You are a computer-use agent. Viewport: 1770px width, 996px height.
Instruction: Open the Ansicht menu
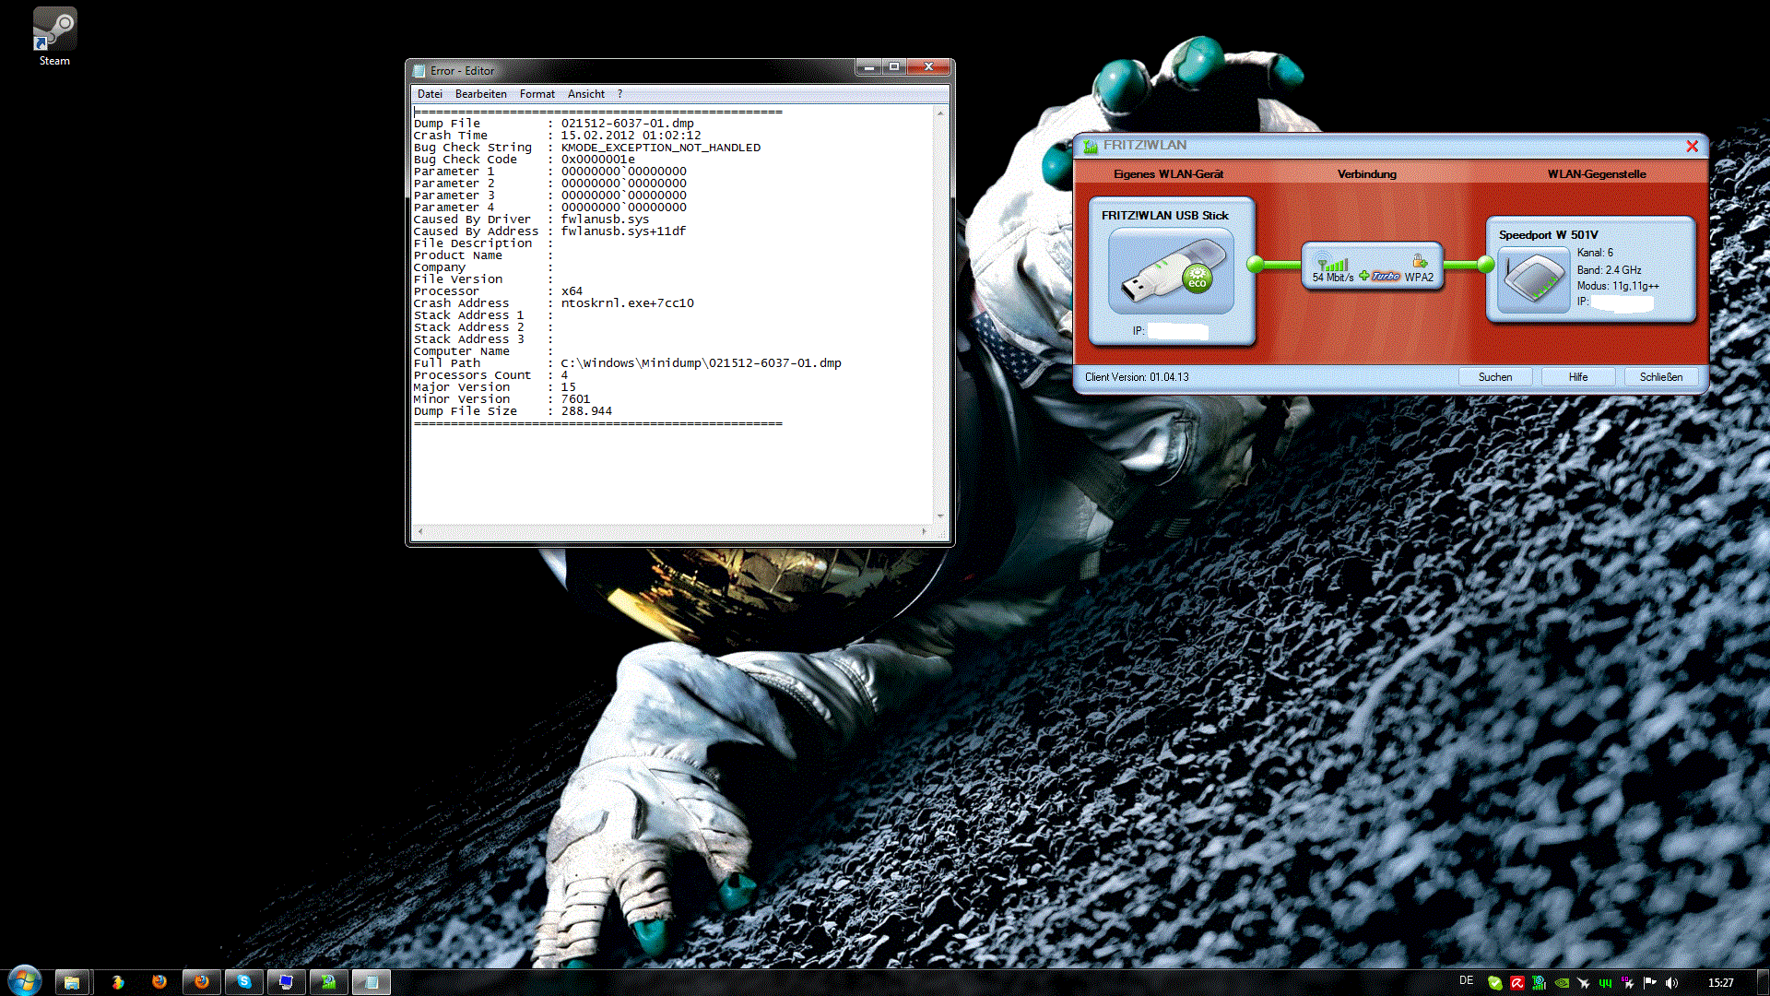click(x=585, y=94)
